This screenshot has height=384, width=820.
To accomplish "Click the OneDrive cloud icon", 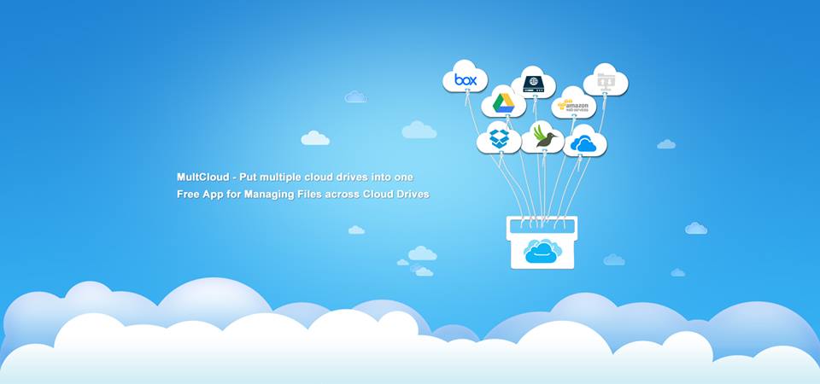I will coord(584,141).
